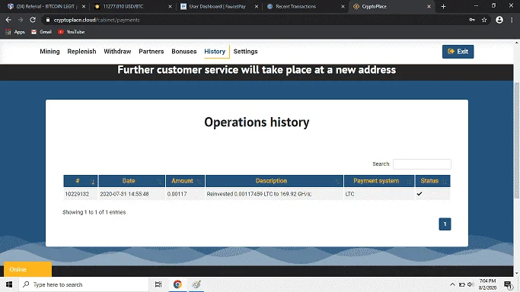Close the Recent Transactions tab
The height and width of the screenshot is (292, 520).
tap(343, 6)
